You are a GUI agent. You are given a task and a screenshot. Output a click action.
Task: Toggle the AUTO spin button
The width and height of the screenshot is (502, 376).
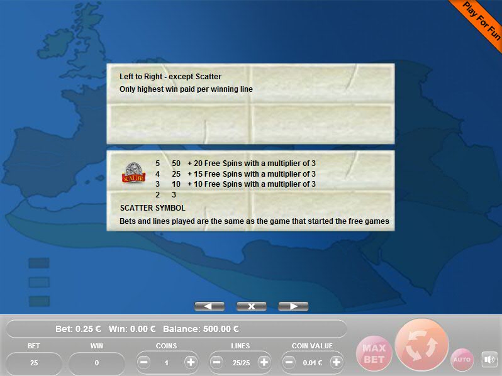(462, 360)
